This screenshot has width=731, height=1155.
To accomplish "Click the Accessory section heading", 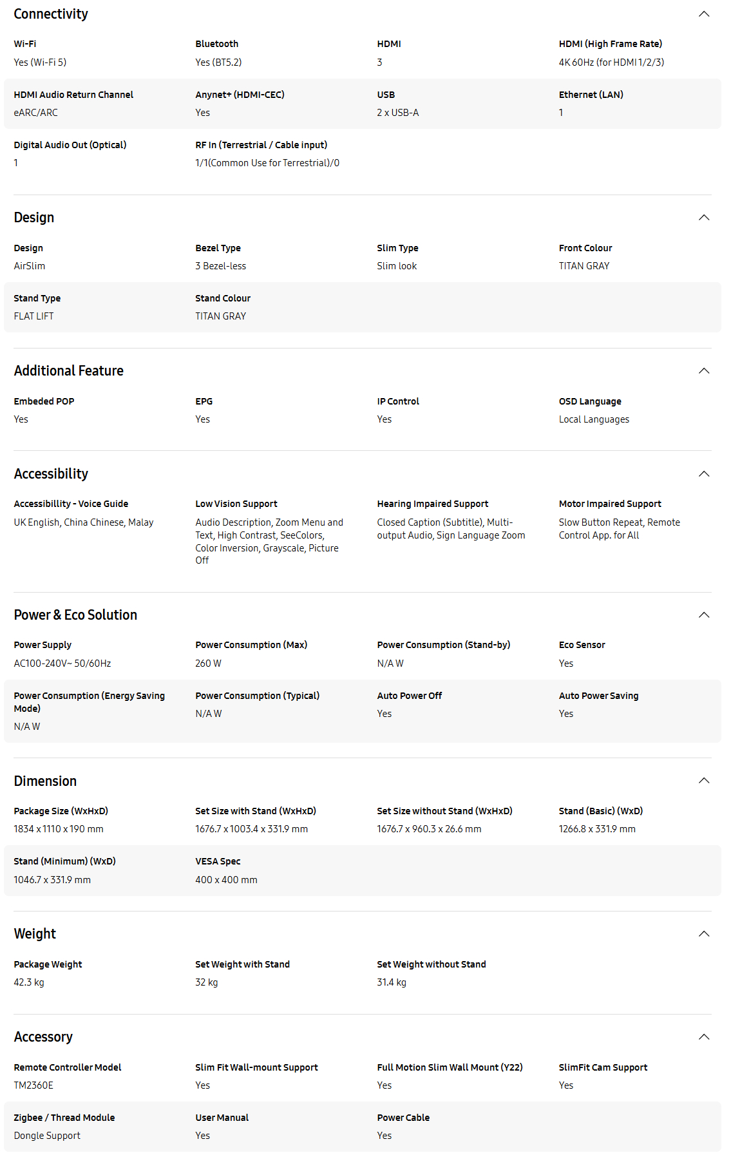I will pyautogui.click(x=43, y=1037).
